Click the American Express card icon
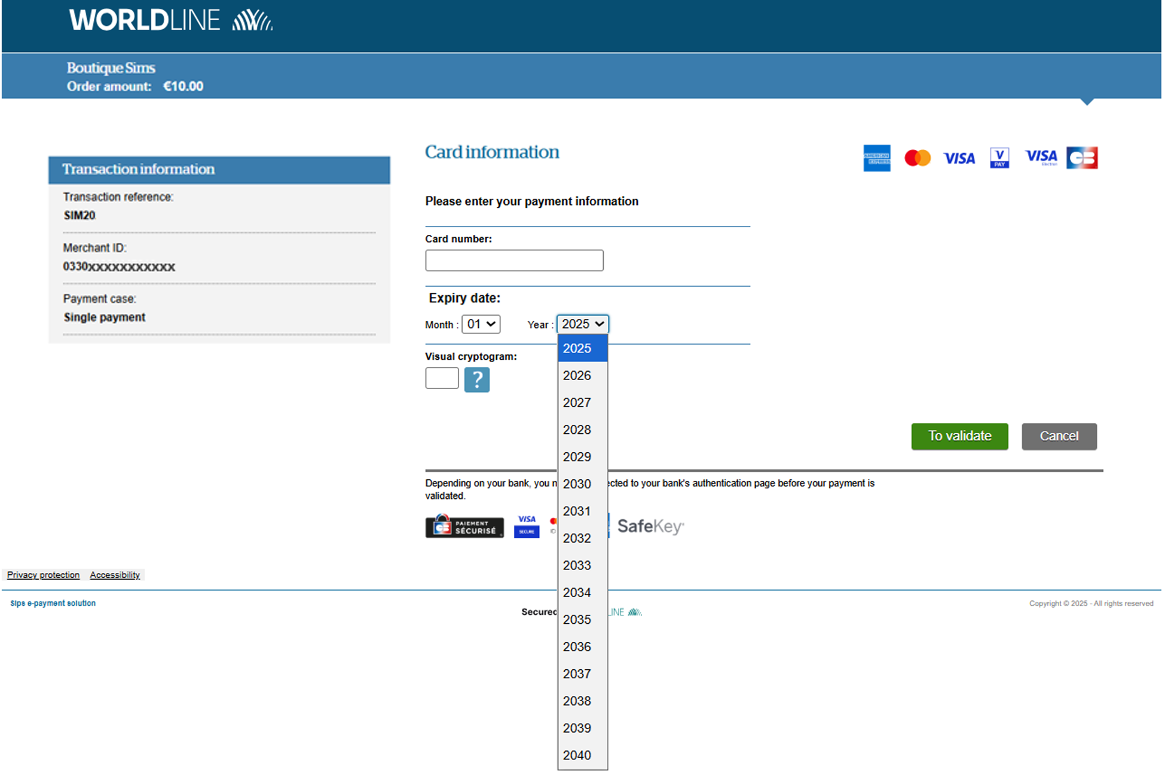This screenshot has width=1165, height=775. tap(876, 158)
